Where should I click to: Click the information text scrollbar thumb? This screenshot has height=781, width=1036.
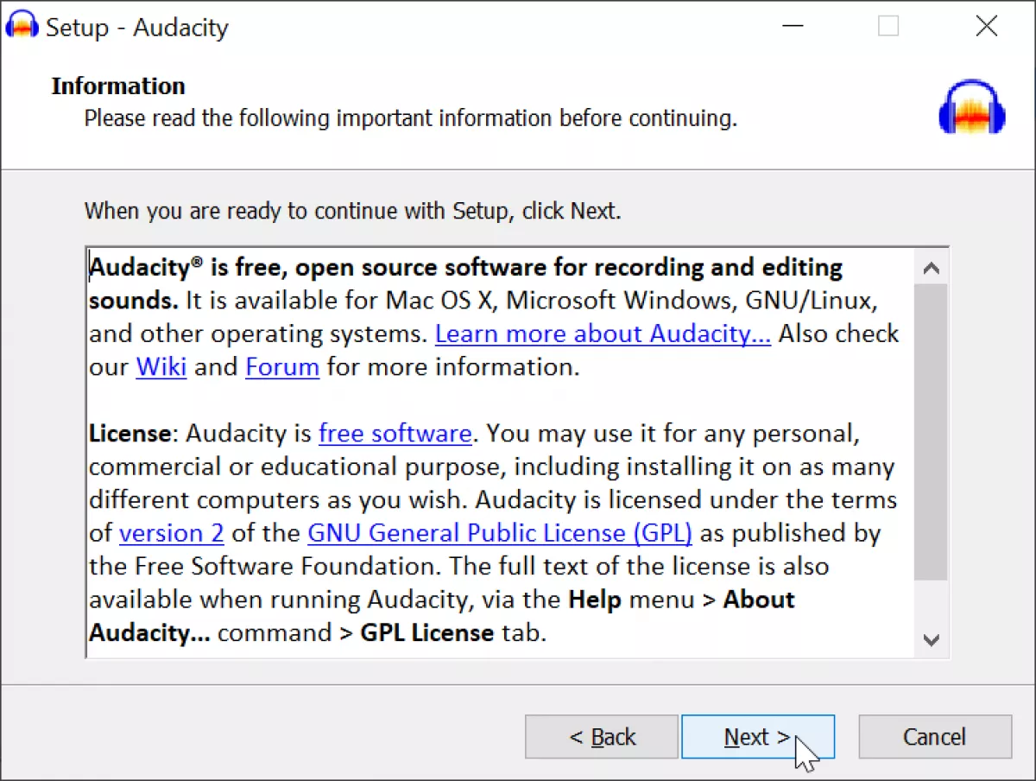pos(931,432)
